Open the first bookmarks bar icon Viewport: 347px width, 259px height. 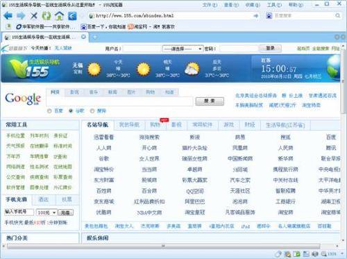point(8,26)
